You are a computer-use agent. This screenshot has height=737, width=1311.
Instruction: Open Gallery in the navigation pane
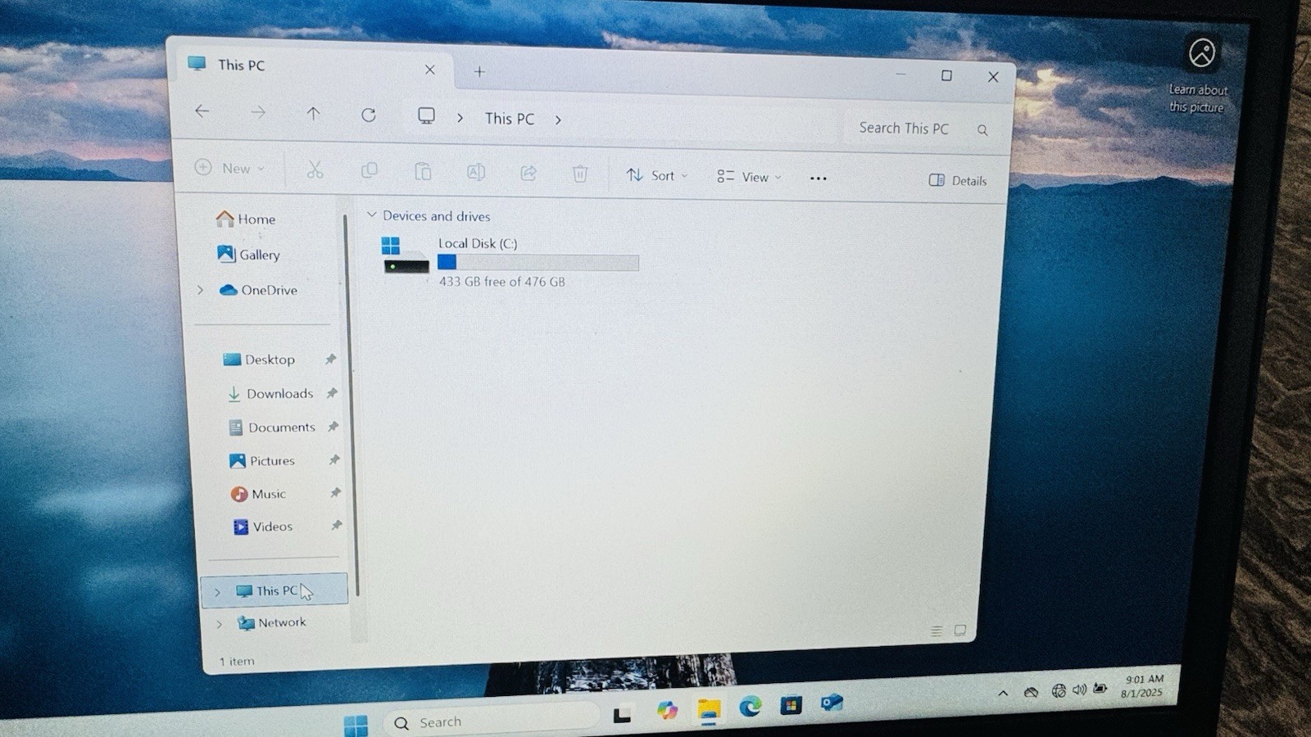[248, 254]
